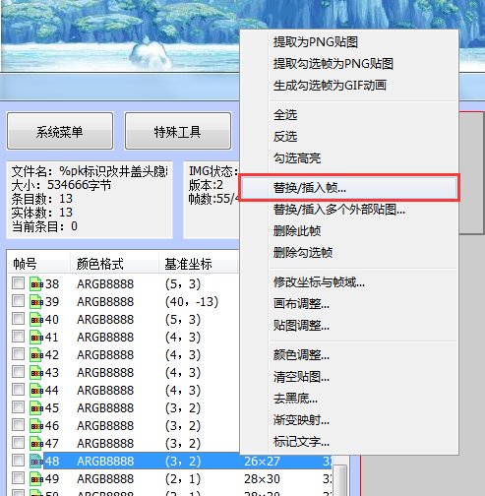Click the 当前条目: 0 text

[44, 226]
